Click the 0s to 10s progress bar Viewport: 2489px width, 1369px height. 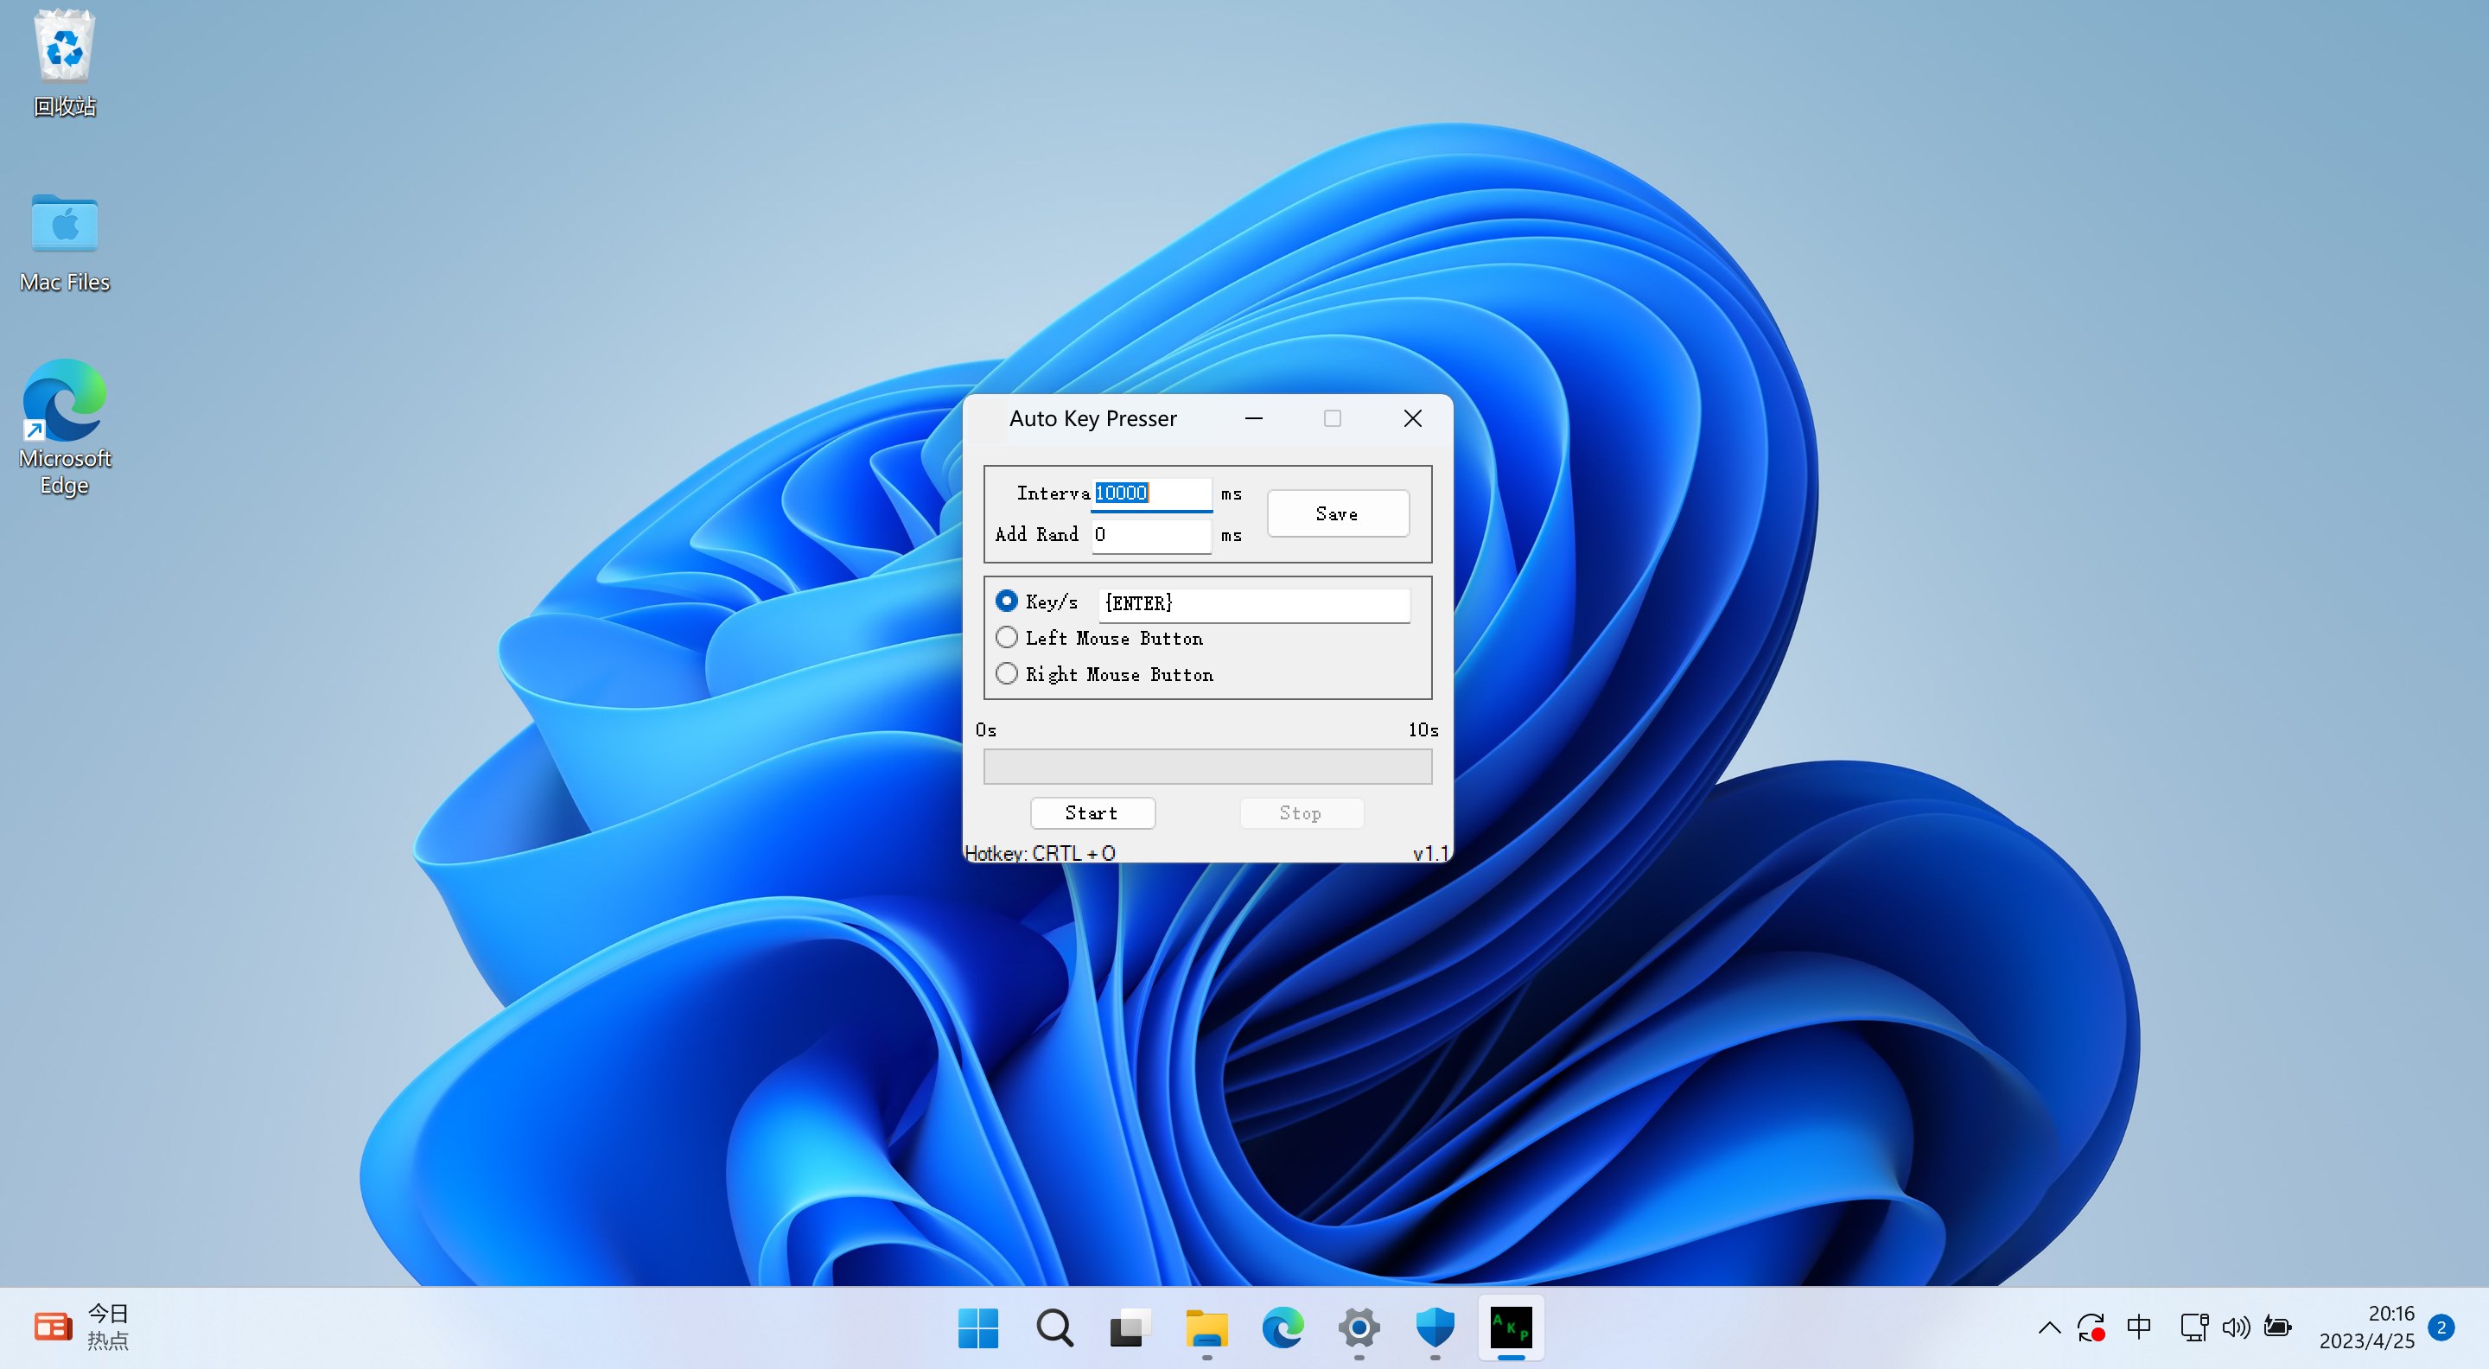click(1206, 766)
